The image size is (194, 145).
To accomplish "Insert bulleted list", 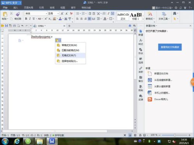I will (x=77, y=14).
